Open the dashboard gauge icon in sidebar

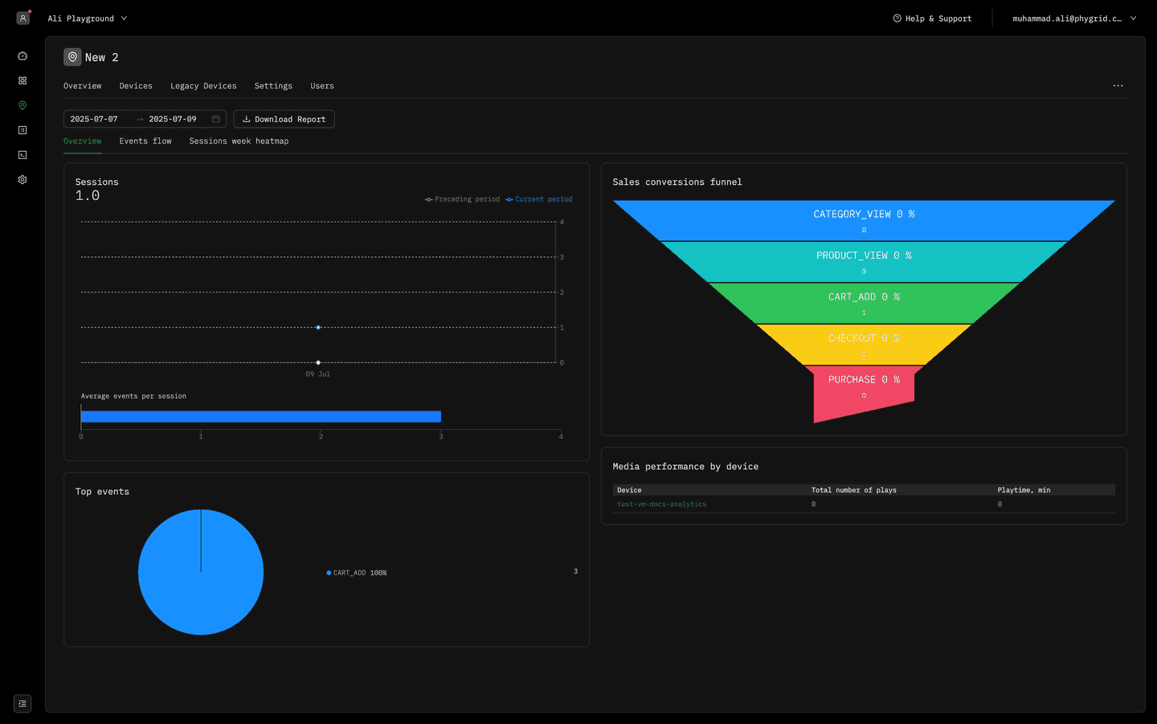coord(22,56)
